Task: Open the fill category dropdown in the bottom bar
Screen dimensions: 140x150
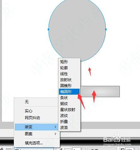Action: (x=34, y=149)
